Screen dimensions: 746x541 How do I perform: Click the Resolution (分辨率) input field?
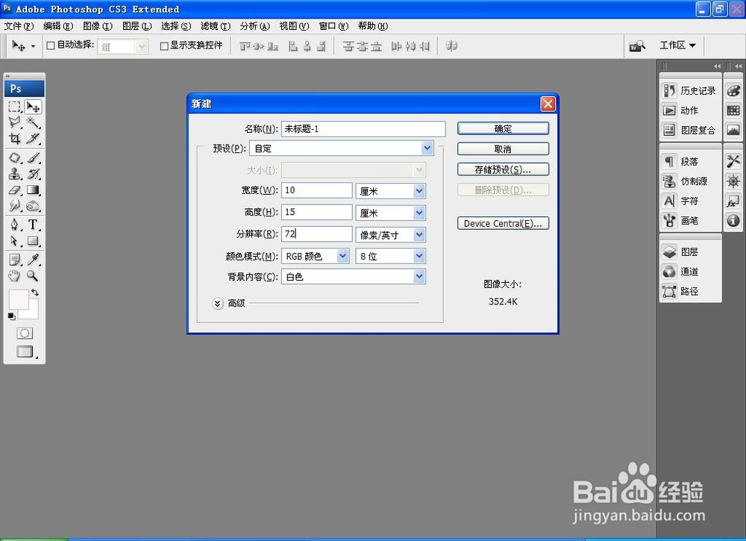point(317,234)
